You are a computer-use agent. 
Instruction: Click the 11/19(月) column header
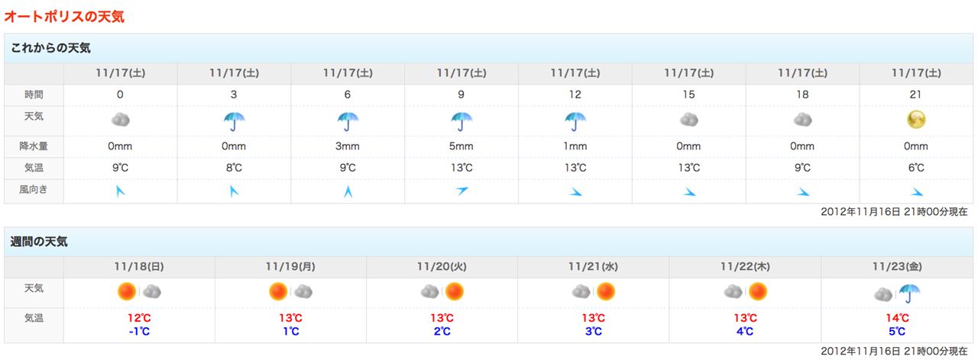pyautogui.click(x=290, y=267)
